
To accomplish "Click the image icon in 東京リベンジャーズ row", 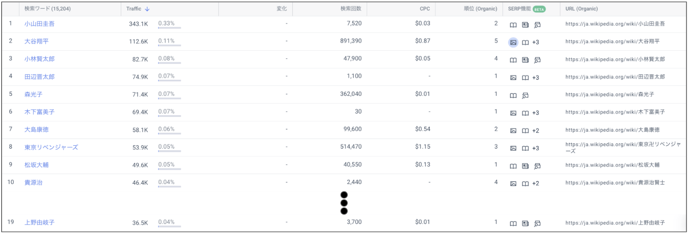I will (x=513, y=148).
